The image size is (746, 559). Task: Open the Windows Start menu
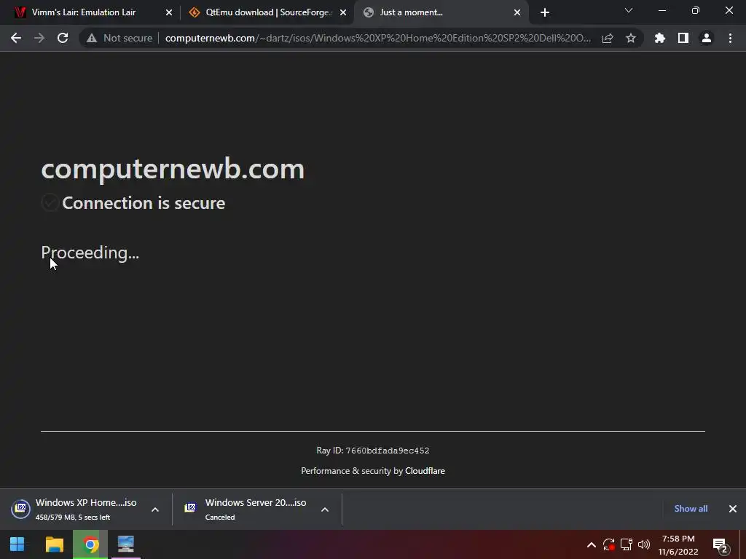tap(17, 544)
